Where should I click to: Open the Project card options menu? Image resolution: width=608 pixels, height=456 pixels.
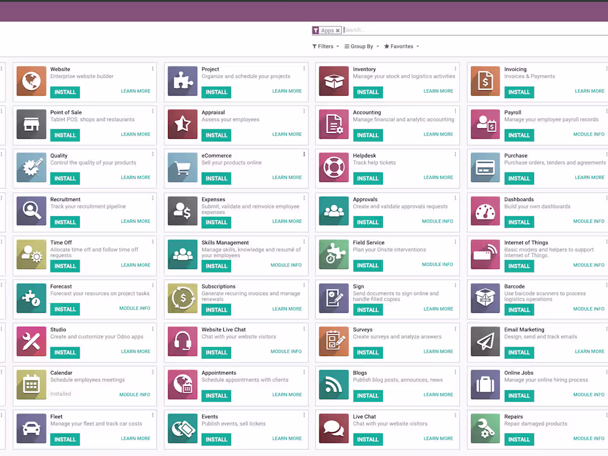(x=303, y=67)
